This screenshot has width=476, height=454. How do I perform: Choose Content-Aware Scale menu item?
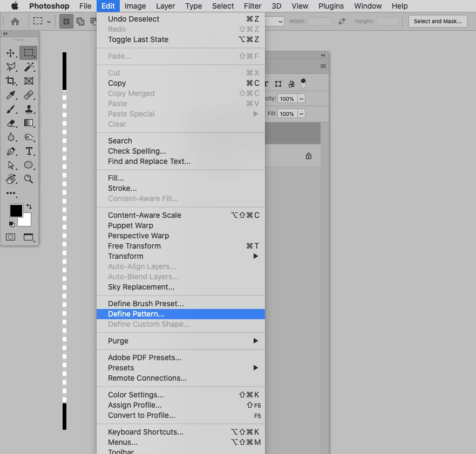point(181,215)
